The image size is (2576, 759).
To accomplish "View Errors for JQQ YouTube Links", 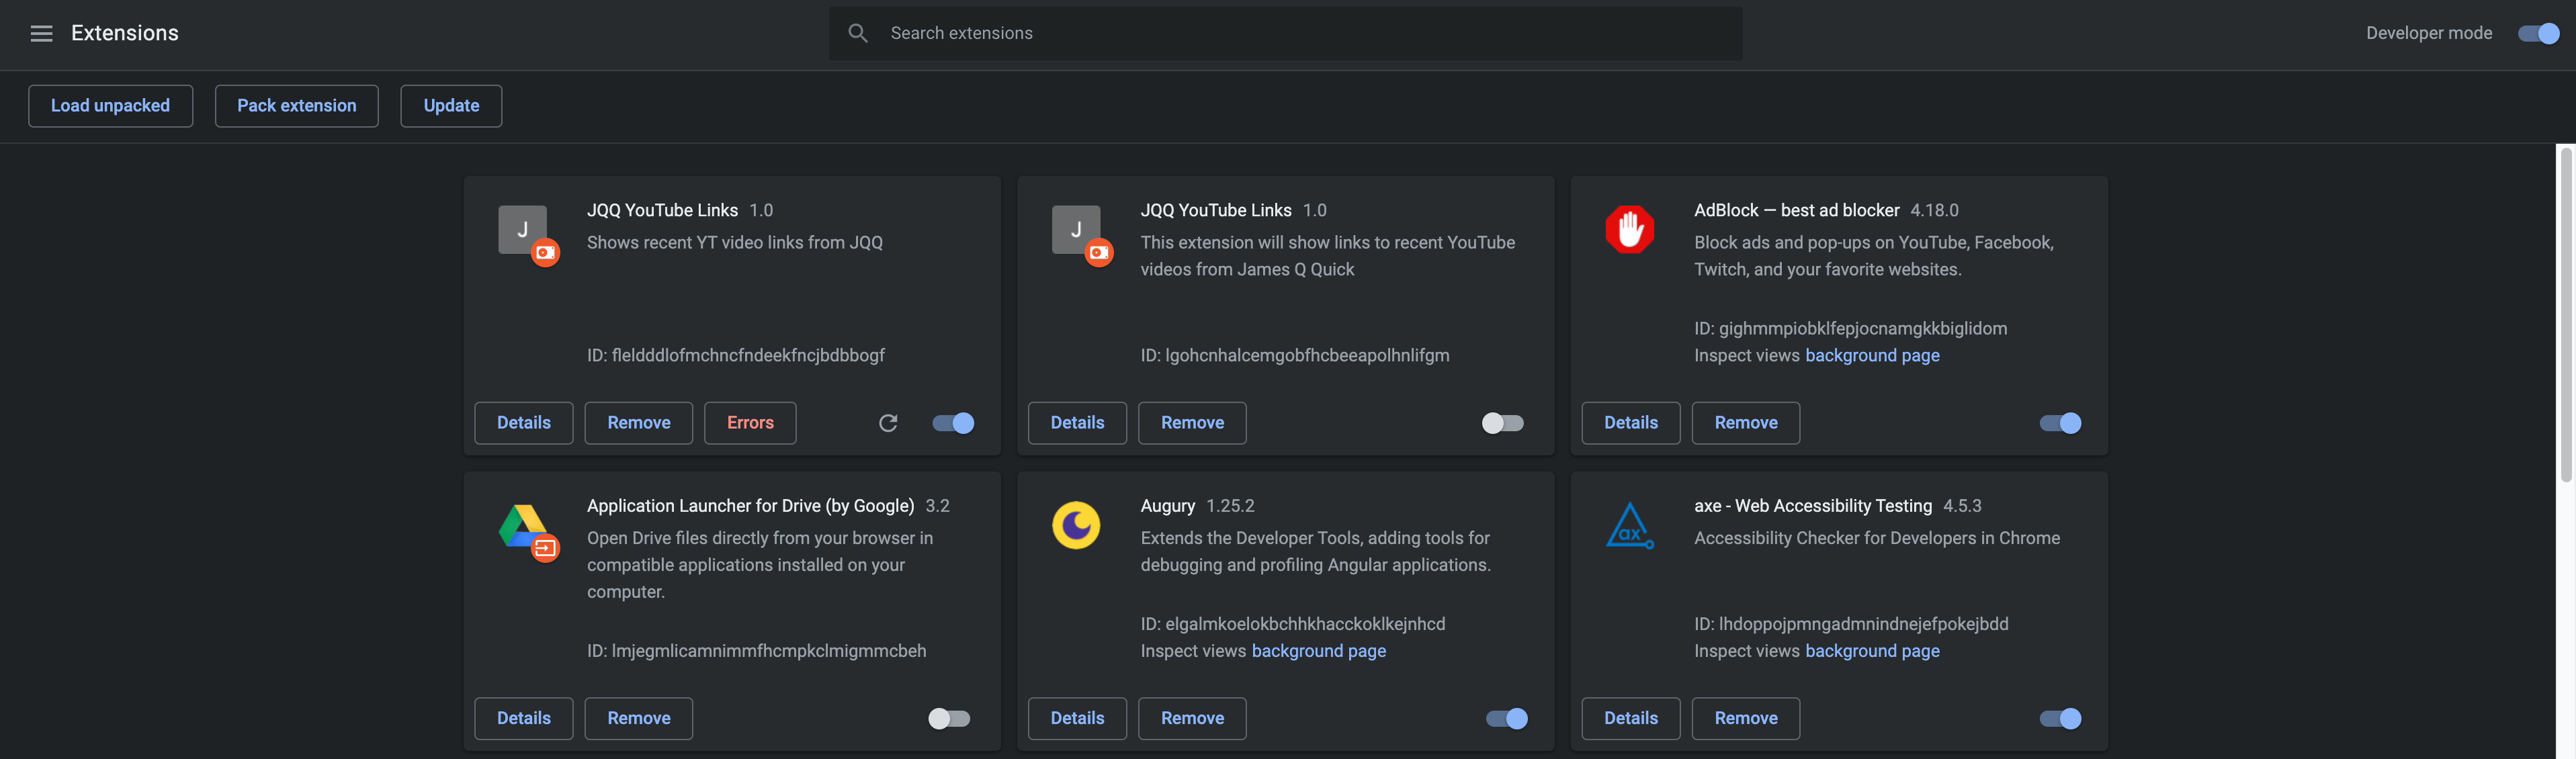I will (x=750, y=423).
